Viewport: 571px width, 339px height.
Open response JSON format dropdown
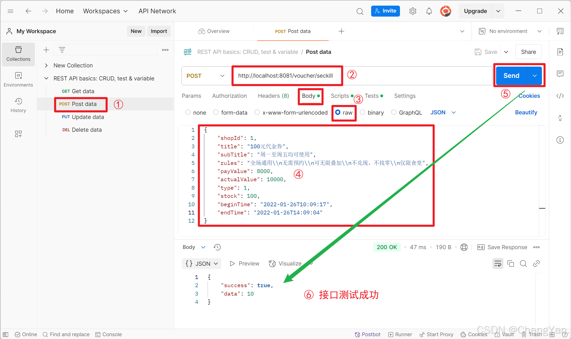click(x=202, y=263)
